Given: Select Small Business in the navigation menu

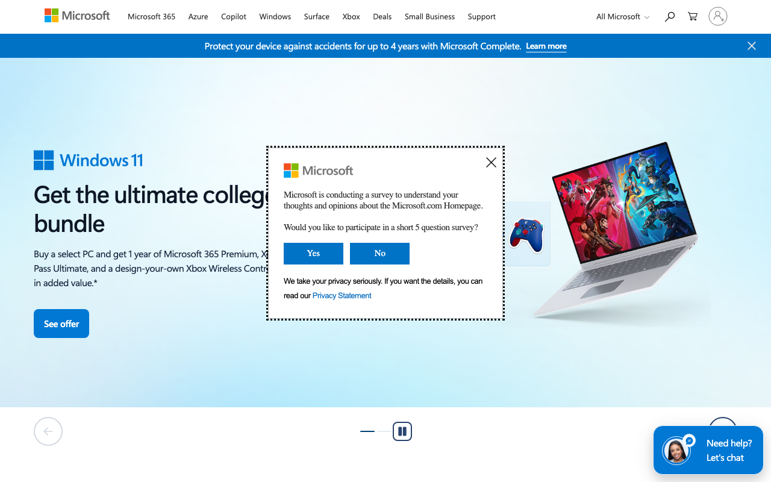Looking at the screenshot, I should tap(429, 16).
